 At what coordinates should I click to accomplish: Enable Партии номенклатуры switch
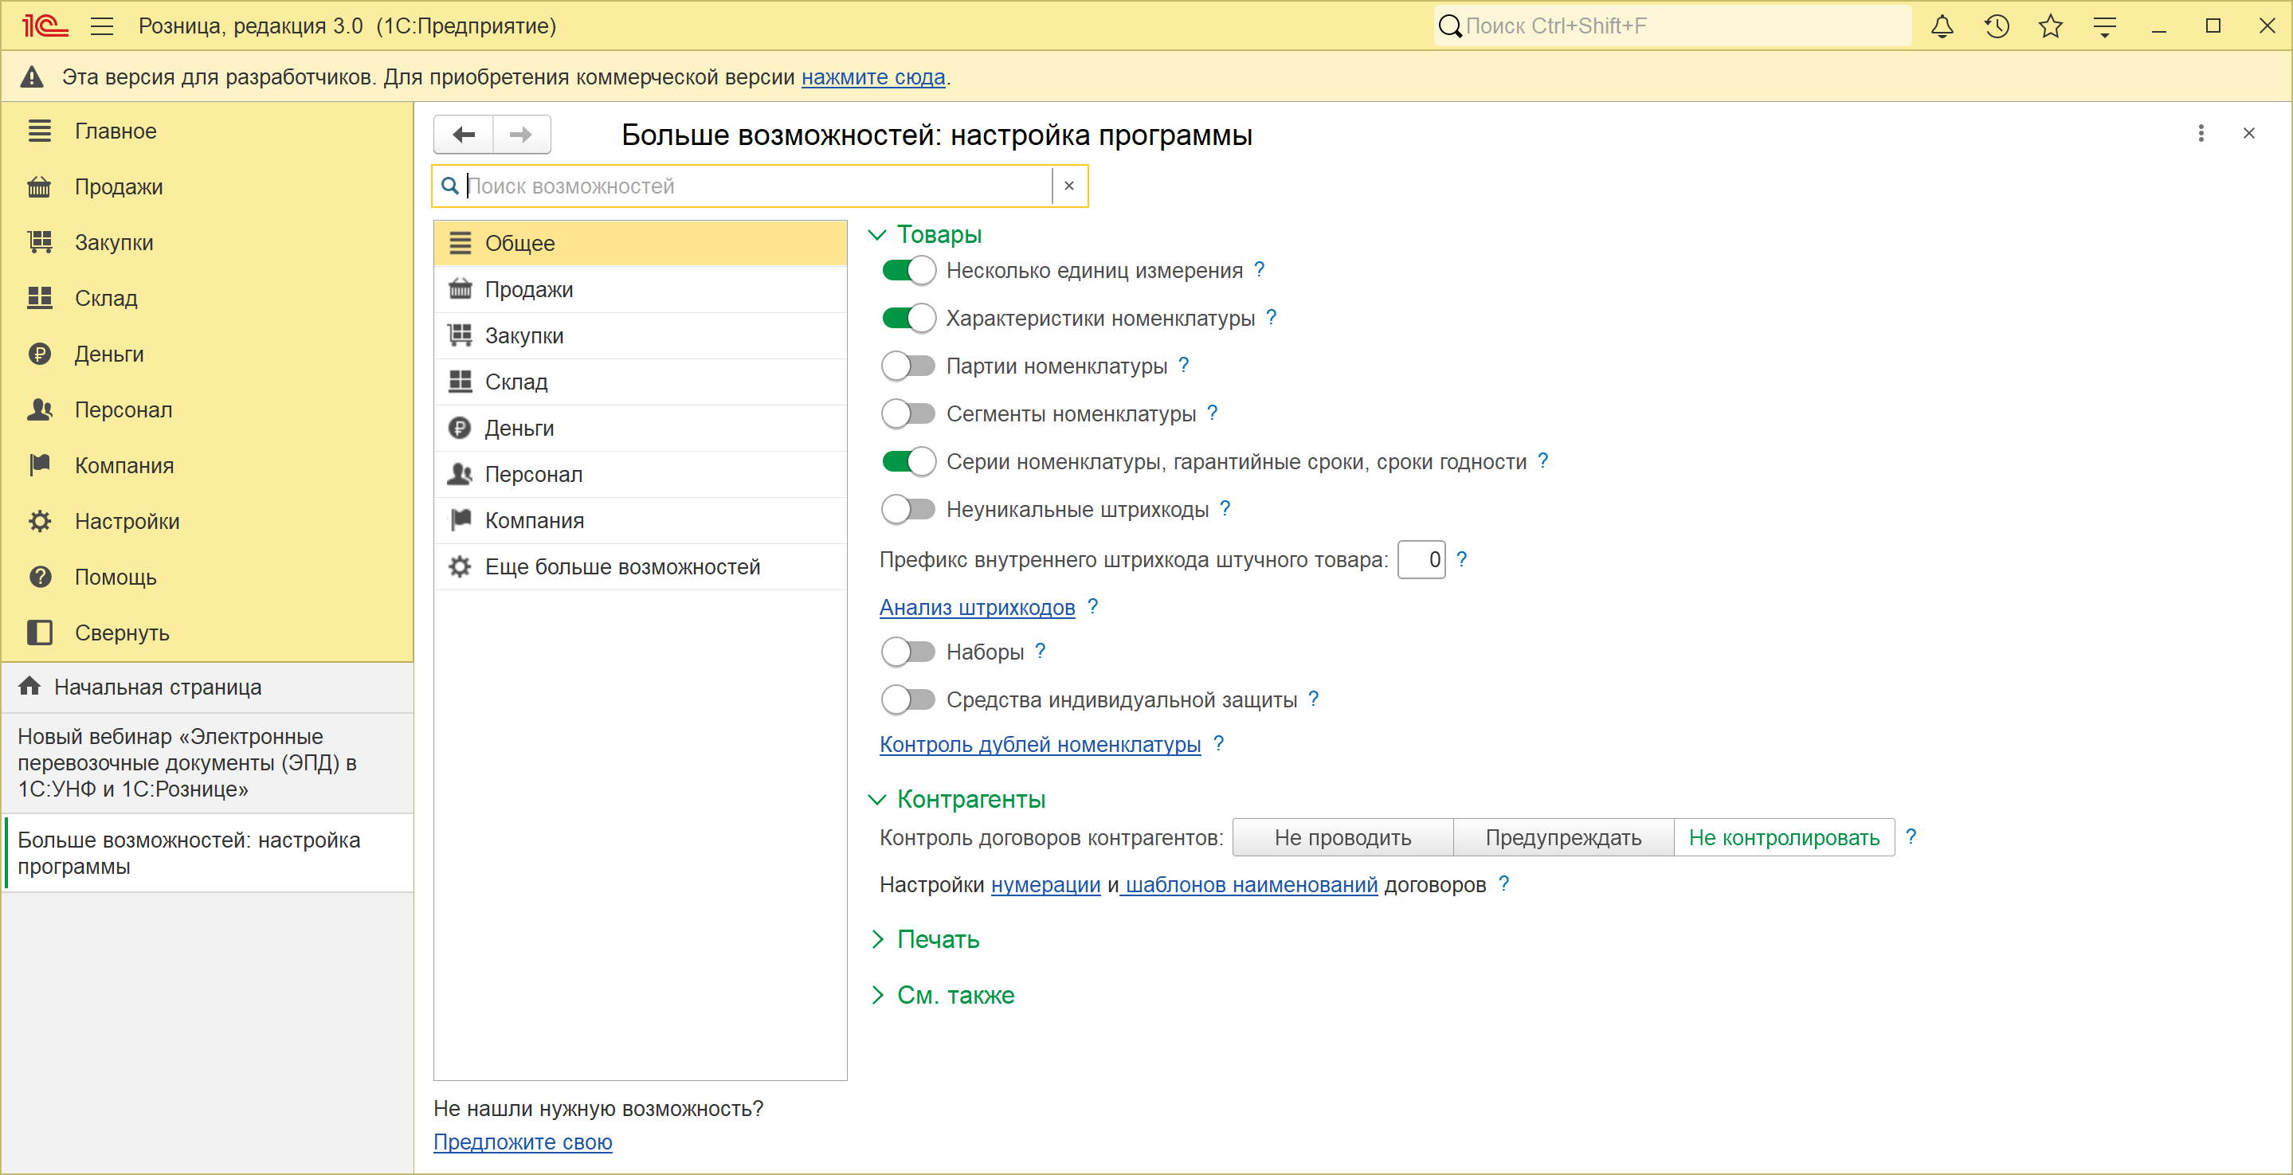[x=908, y=366]
